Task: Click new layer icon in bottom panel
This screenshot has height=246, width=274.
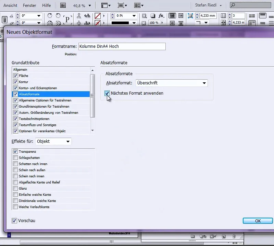Action: click(224, 236)
